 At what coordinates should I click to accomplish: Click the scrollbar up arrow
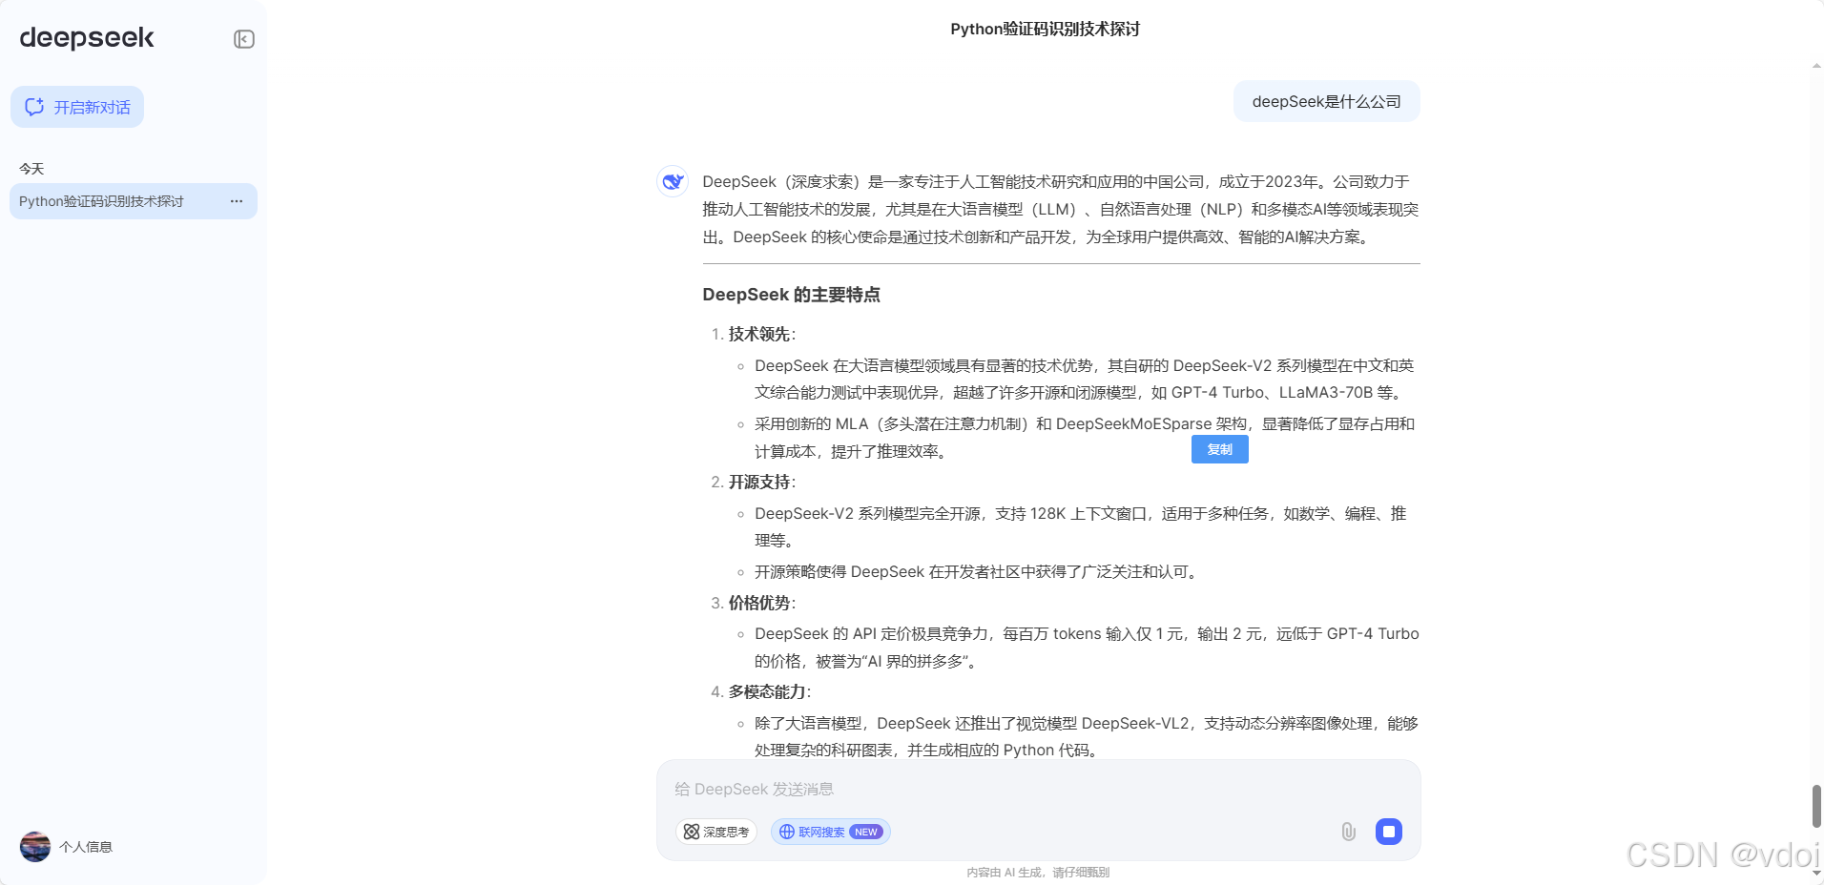tap(1816, 66)
